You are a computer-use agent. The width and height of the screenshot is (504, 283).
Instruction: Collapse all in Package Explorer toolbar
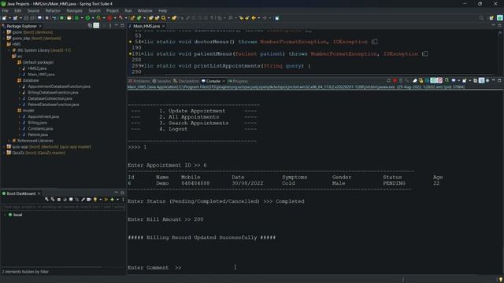[x=90, y=26]
